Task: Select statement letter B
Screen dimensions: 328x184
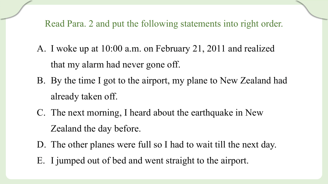Action: (x=41, y=81)
